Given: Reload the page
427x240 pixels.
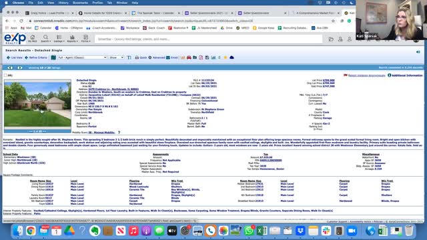Looking at the screenshot, I should coord(21,21).
